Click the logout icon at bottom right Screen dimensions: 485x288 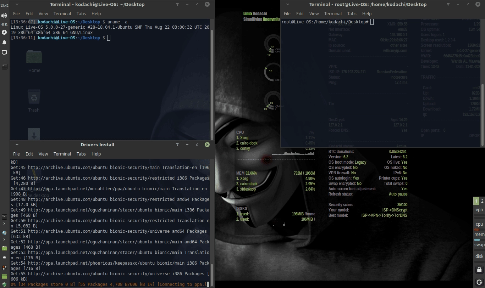[479, 282]
